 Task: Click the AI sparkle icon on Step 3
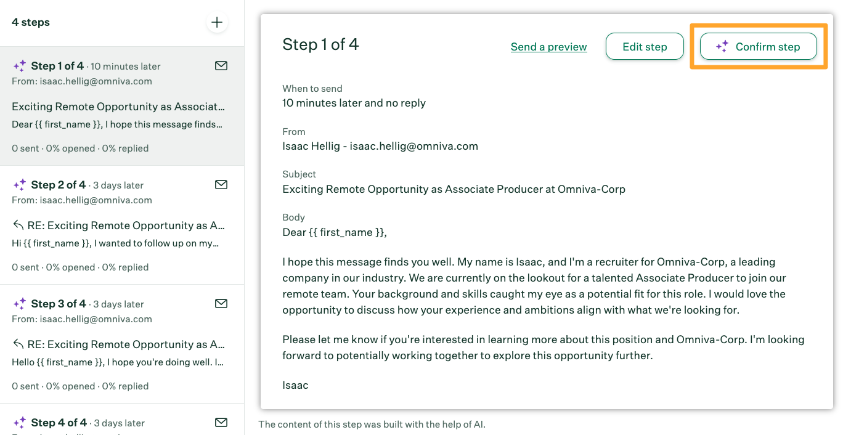[x=19, y=304]
